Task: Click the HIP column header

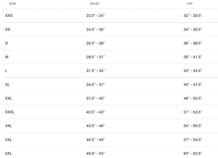Action: tap(190, 4)
